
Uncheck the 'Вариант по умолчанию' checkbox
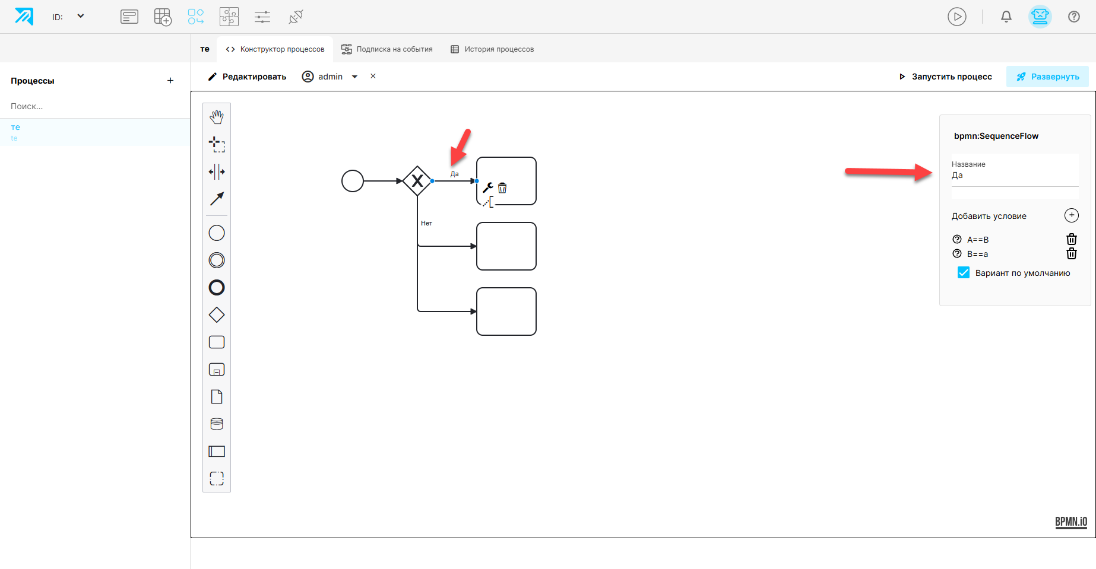[964, 273]
